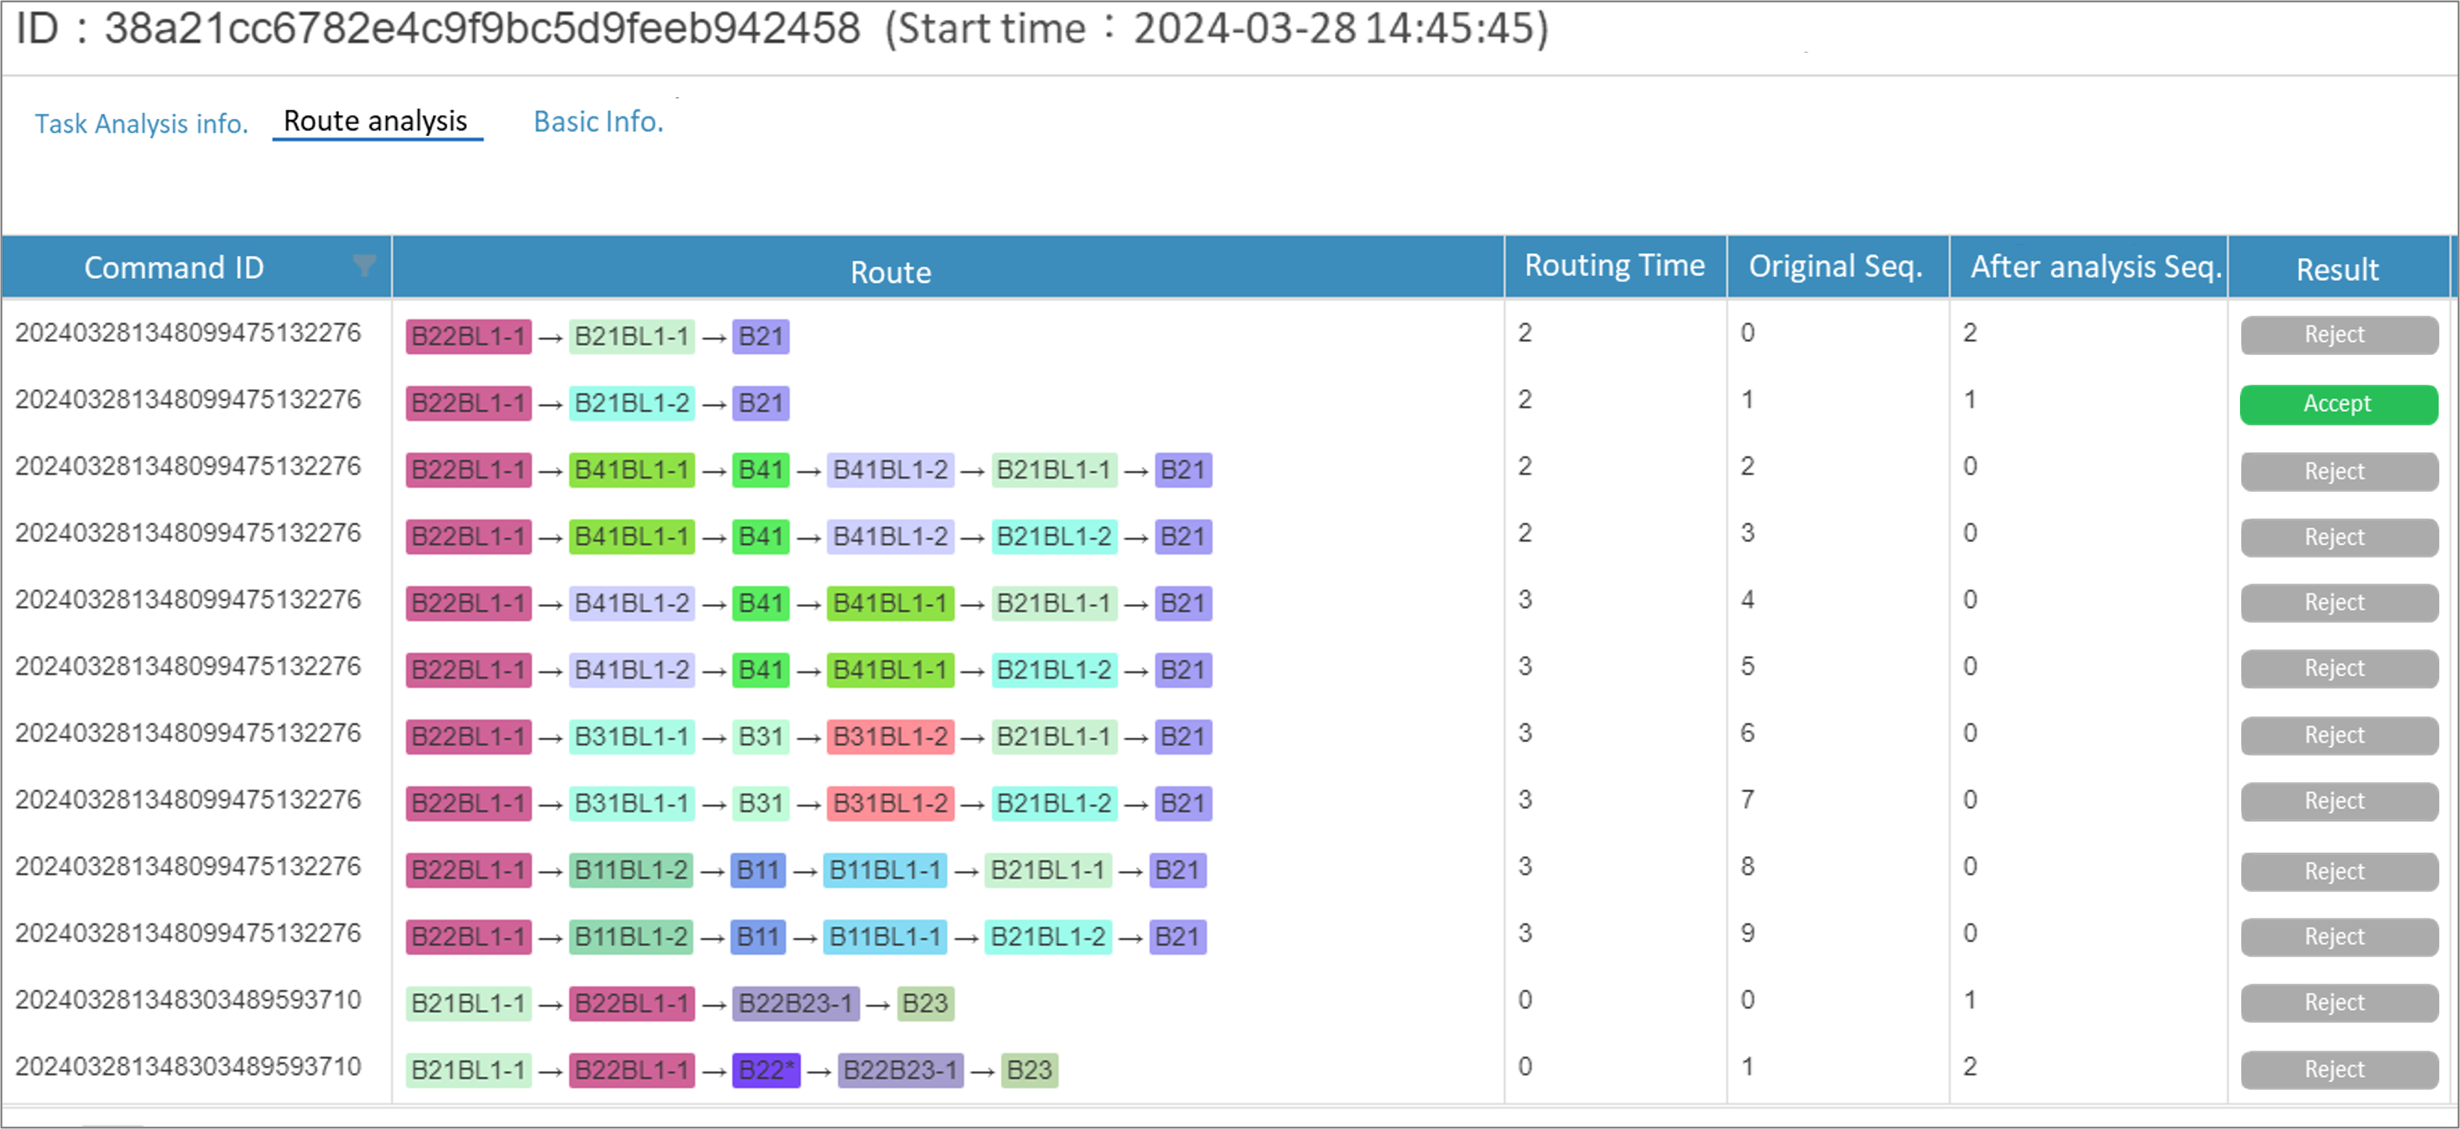
Task: Click the Route column header
Action: 890,272
